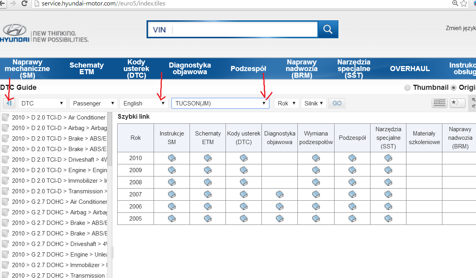Open the English language dropdown
The image size is (476, 278).
point(144,103)
